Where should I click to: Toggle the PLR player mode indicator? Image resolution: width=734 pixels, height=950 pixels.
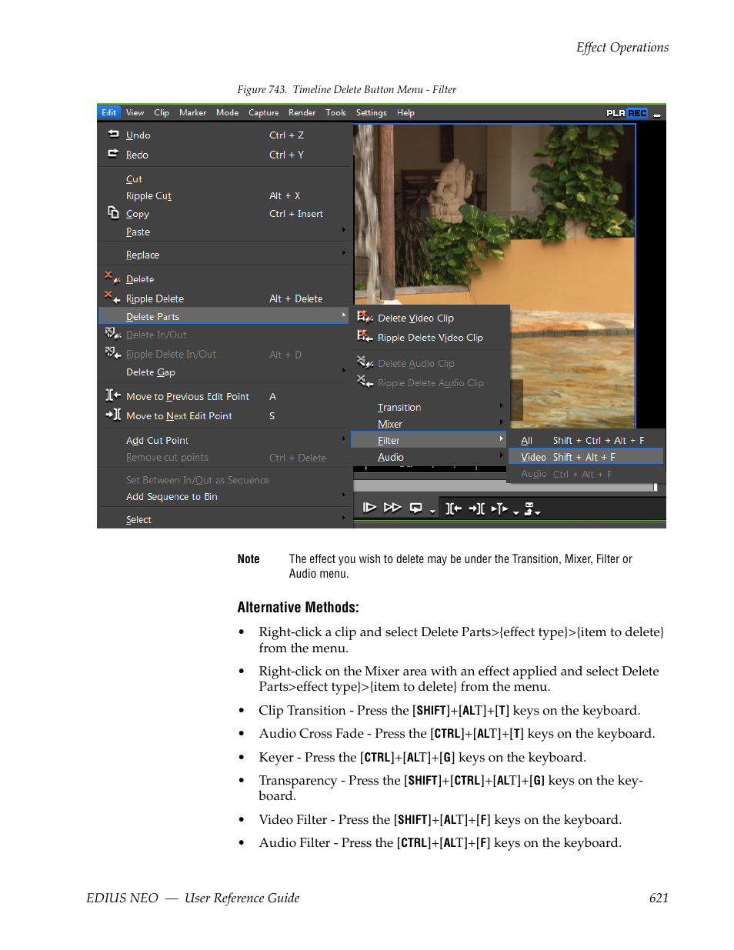[616, 113]
